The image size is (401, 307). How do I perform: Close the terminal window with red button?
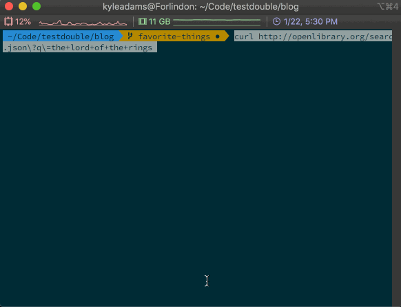(9, 6)
